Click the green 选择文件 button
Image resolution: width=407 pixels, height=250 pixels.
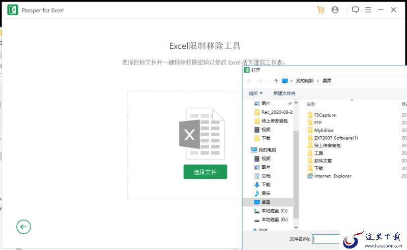pyautogui.click(x=205, y=172)
